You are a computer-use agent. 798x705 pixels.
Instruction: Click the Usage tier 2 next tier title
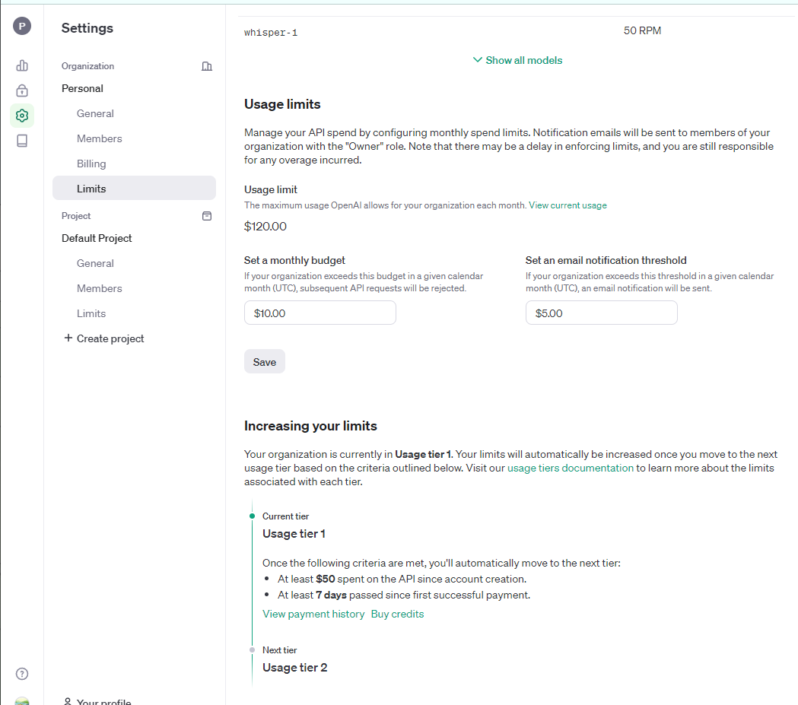294,668
